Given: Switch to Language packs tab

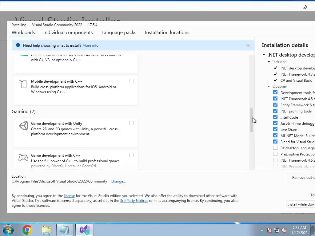Looking at the screenshot, I should 119,33.
